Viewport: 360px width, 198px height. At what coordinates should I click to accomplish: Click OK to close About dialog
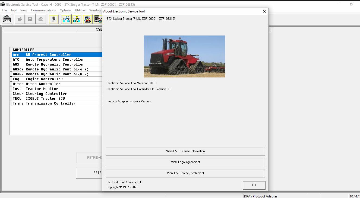(x=254, y=185)
